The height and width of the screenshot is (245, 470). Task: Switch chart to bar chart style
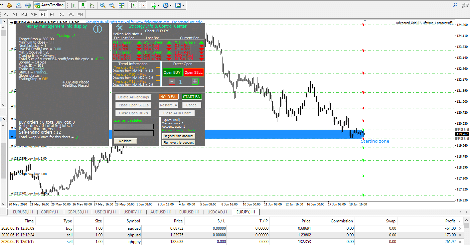[73, 5]
